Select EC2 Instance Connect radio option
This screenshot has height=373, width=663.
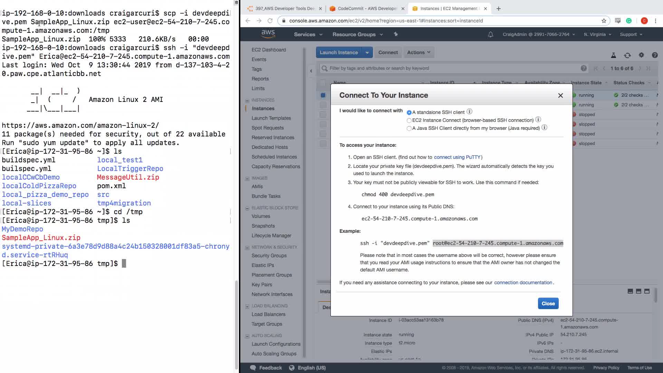(x=409, y=121)
